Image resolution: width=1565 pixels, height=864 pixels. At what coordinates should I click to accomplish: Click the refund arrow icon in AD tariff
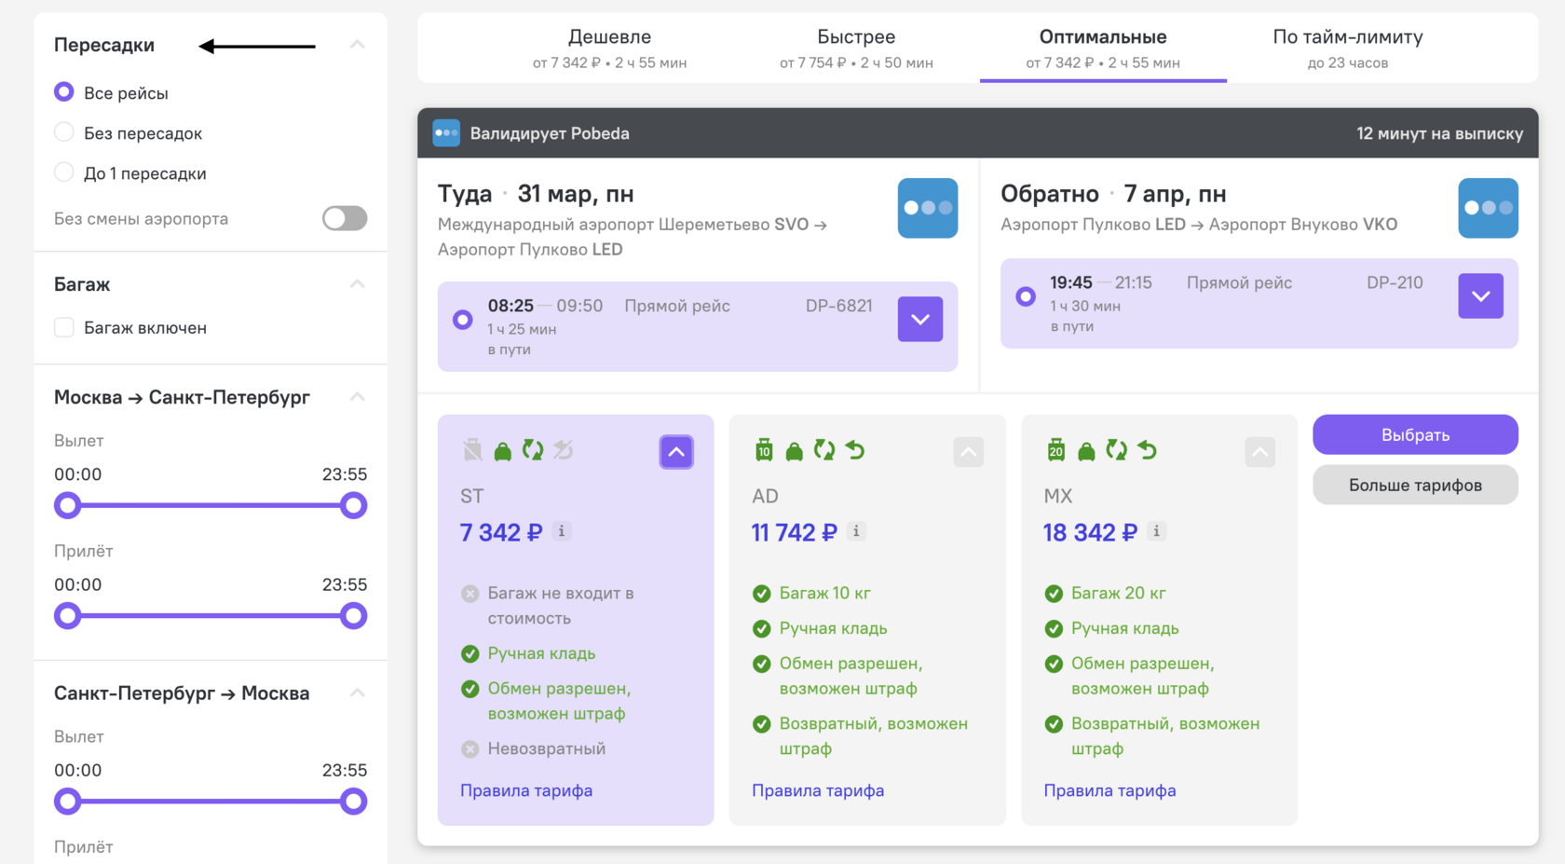click(x=855, y=450)
